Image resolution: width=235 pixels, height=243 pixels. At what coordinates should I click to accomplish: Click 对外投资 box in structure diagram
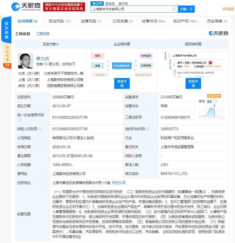click(x=146, y=56)
